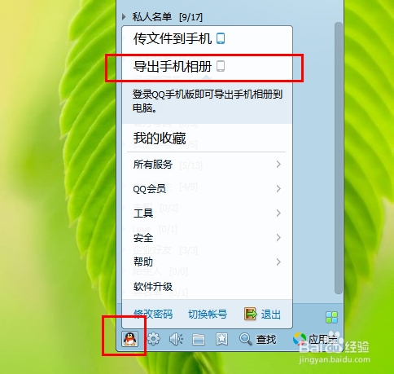Click the 修改密码 link
This screenshot has width=394, height=374.
click(153, 315)
